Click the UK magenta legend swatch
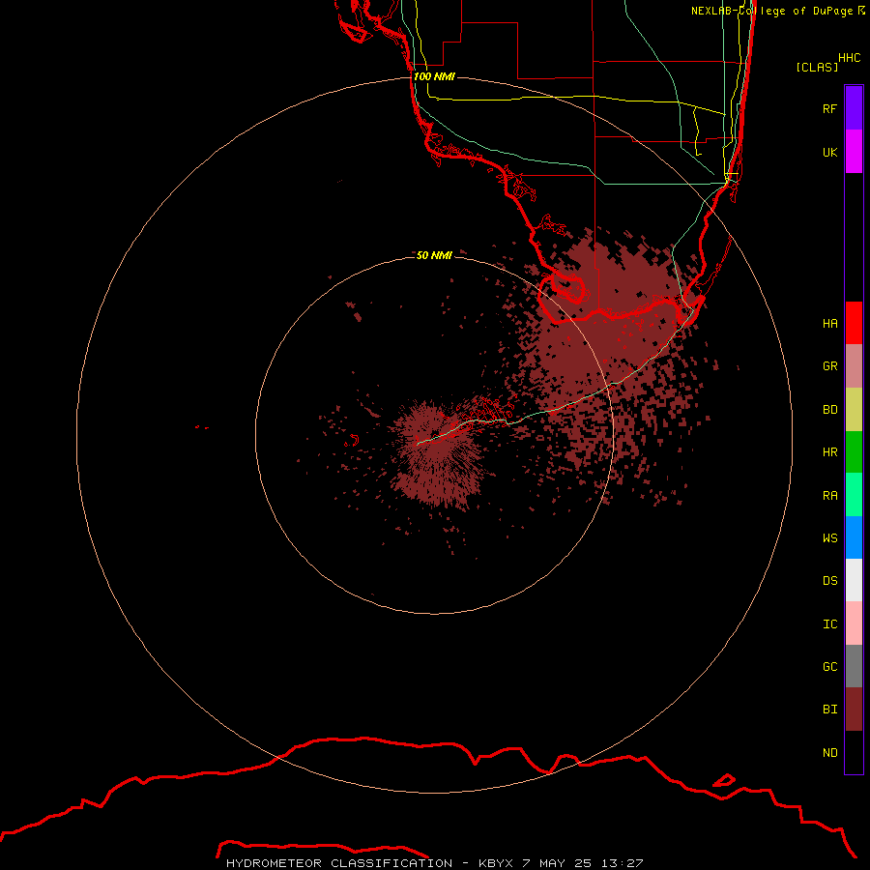Viewport: 870px width, 870px height. [x=854, y=152]
